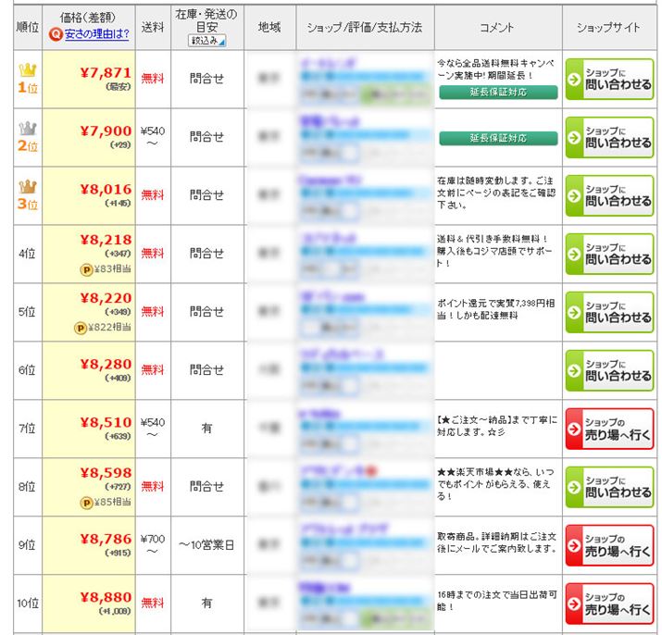Viewport: 662px width, 635px height.
Task: Click the bronze crown icon for 3位
Action: [x=26, y=185]
